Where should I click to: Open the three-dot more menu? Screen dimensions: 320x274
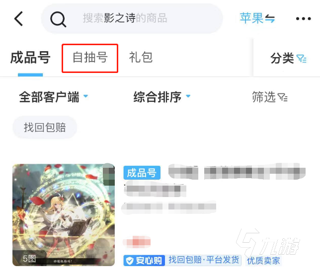(x=304, y=19)
